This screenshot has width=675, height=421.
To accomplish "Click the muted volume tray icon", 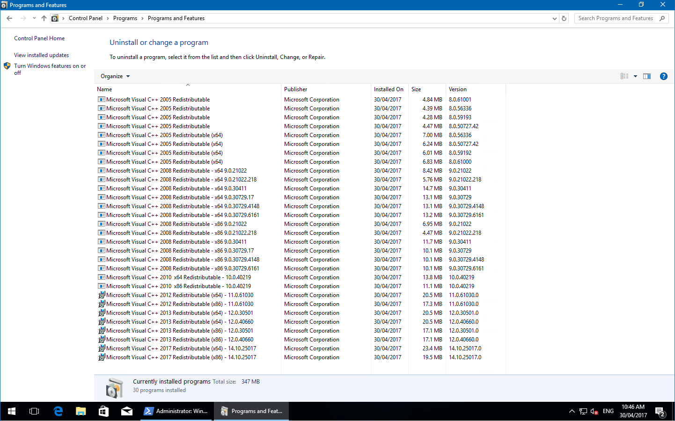I will click(594, 411).
